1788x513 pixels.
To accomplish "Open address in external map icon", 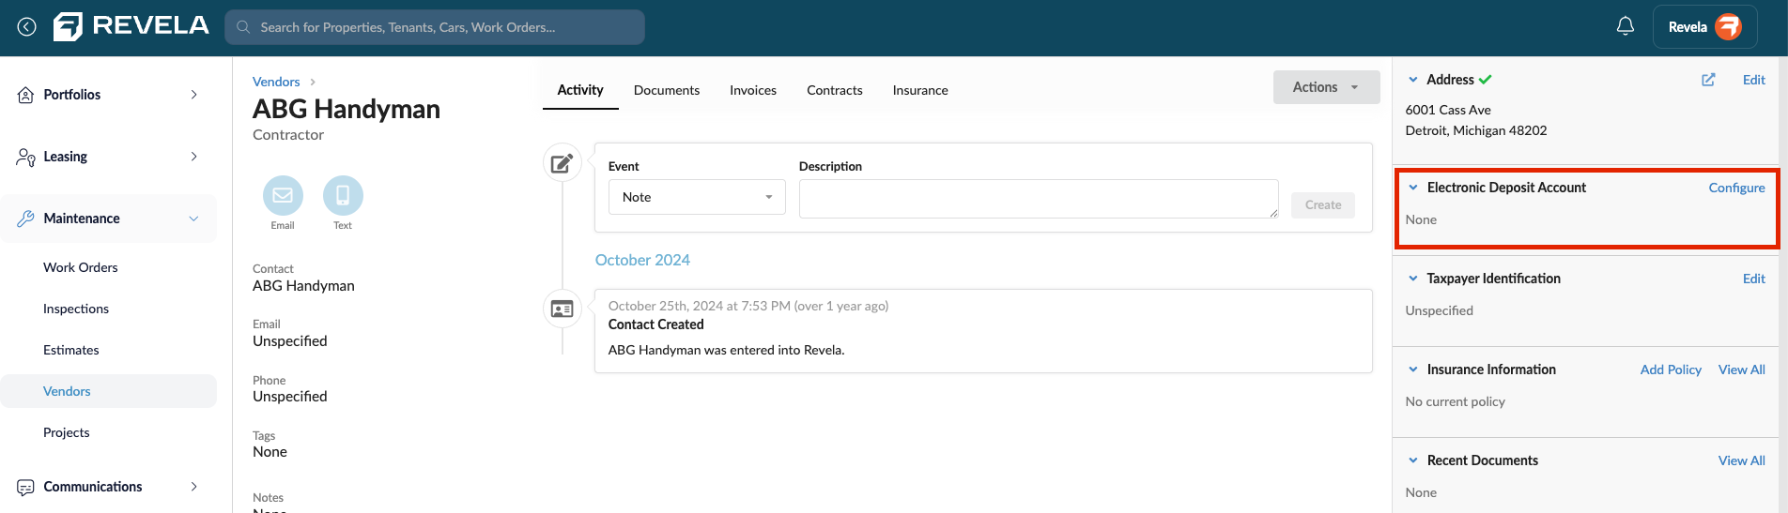I will click(x=1709, y=80).
